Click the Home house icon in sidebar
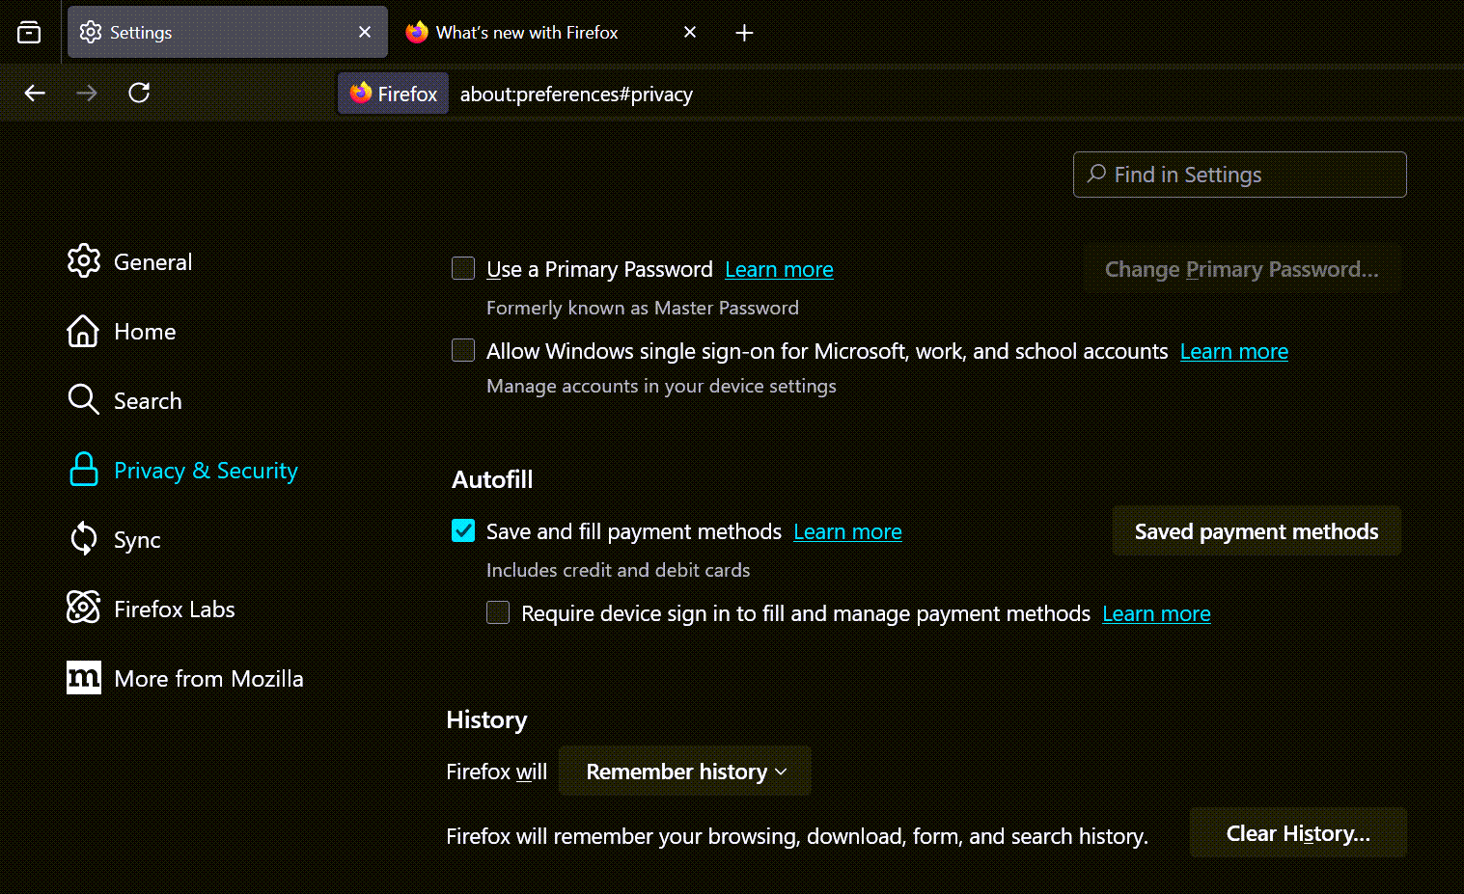 pos(83,331)
